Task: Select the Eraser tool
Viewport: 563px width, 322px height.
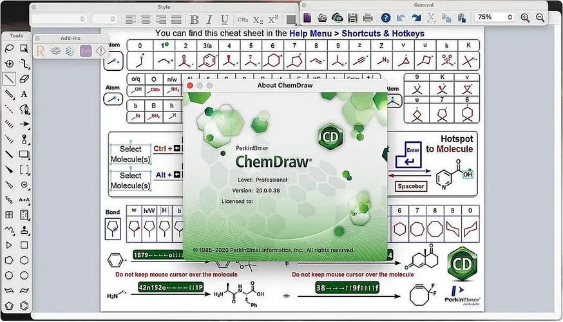Action: pyautogui.click(x=24, y=79)
